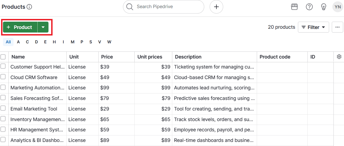Filter products by letter I

pyautogui.click(x=63, y=42)
